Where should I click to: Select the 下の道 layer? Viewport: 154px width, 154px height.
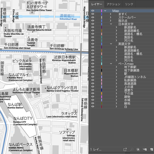[x=129, y=93]
